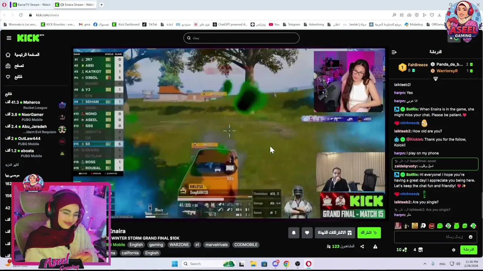The image size is (483, 271).
Task: Click the green subscribe button
Action: tap(369, 233)
